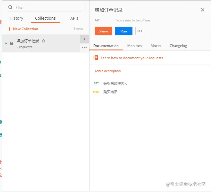Click the 2 requests label
The image size is (211, 192).
[24, 47]
